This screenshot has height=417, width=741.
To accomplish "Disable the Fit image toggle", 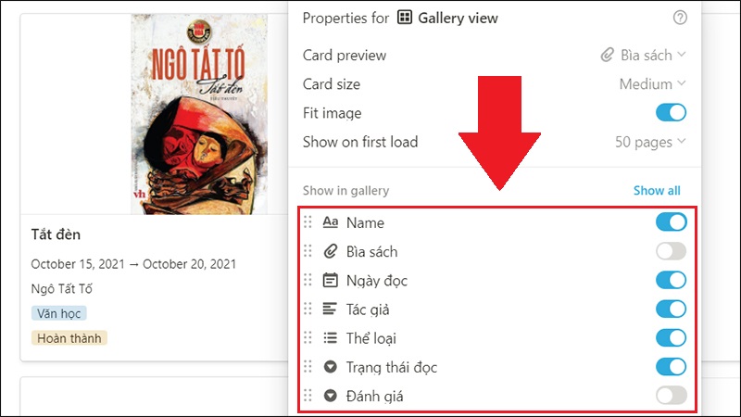I will [x=671, y=112].
